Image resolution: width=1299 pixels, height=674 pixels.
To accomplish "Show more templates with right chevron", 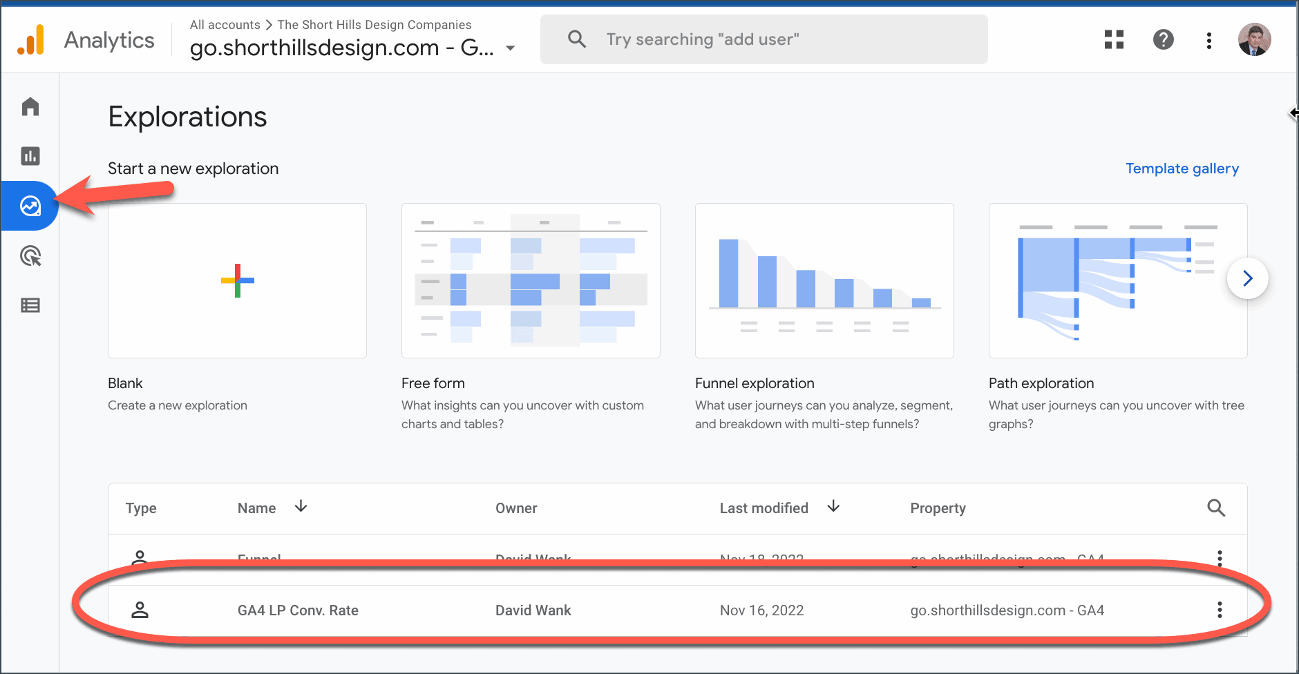I will click(1247, 278).
